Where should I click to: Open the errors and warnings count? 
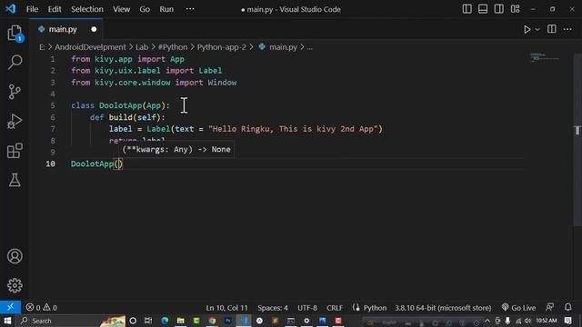[x=42, y=307]
